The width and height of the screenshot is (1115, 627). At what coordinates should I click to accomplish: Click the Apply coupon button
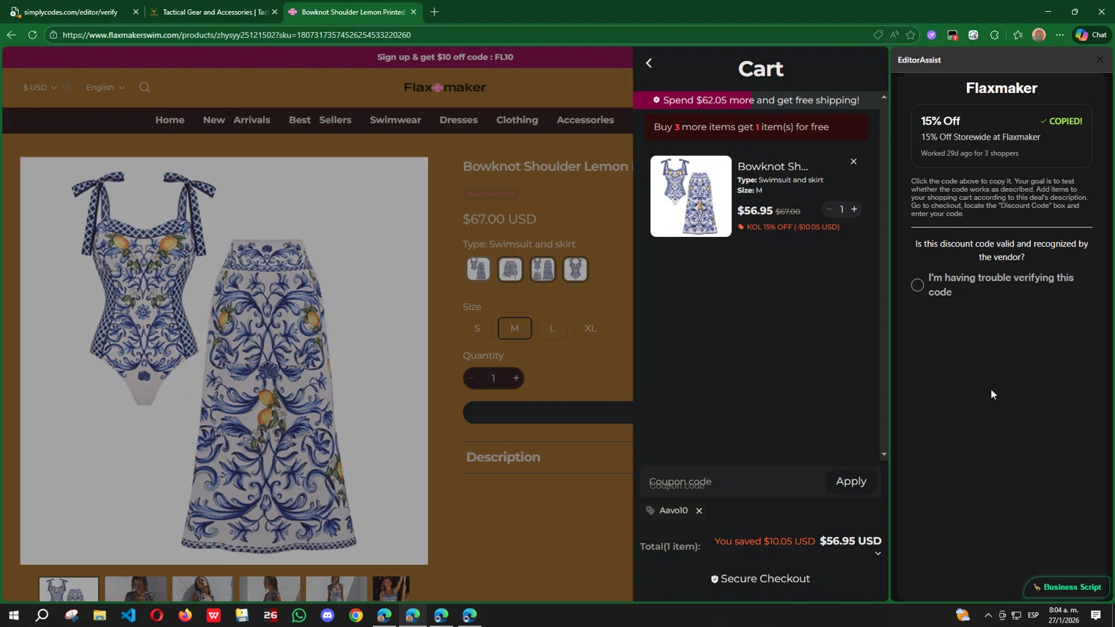click(x=851, y=481)
